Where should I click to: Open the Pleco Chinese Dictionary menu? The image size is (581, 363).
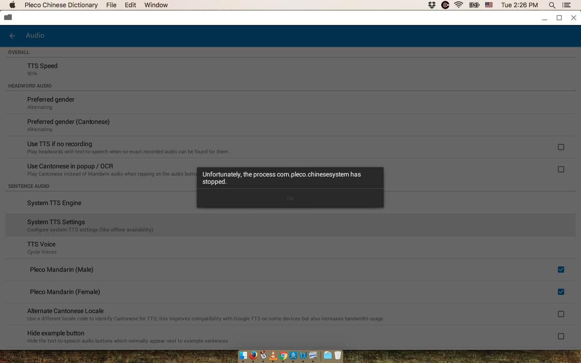pyautogui.click(x=61, y=5)
